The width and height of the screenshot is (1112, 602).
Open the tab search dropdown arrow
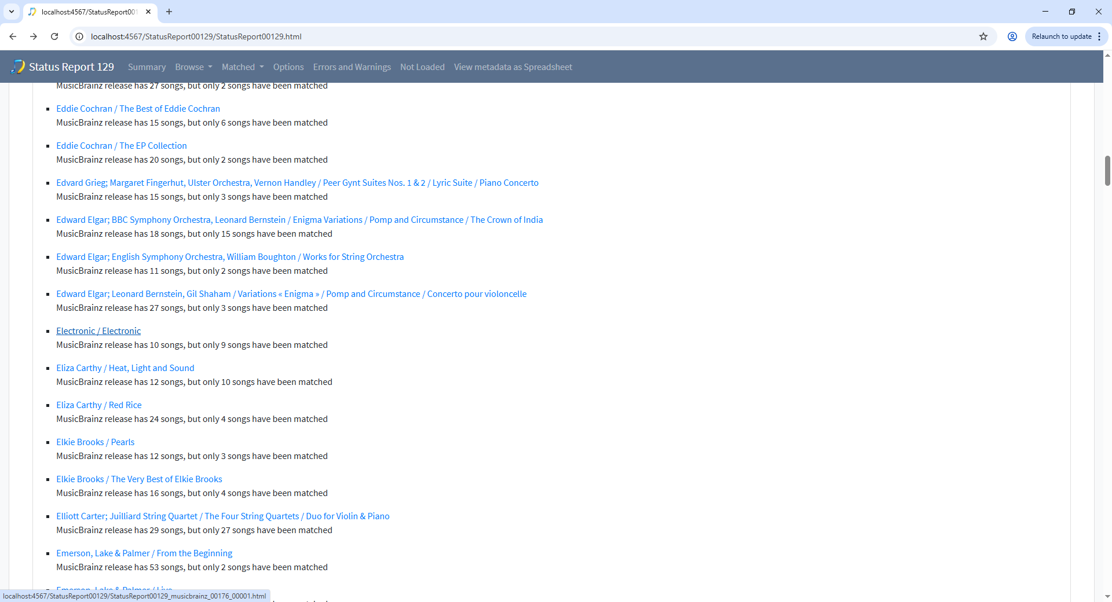pyautogui.click(x=12, y=12)
